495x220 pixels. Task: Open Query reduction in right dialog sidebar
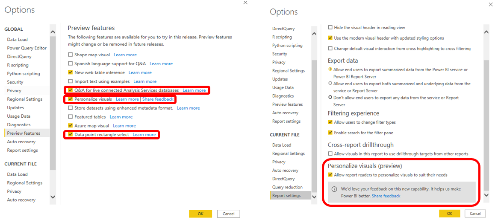tap(287, 187)
